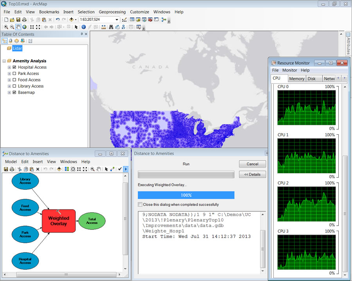
Task: Click the 100% Weighted Overlay progress bar
Action: pyautogui.click(x=186, y=195)
